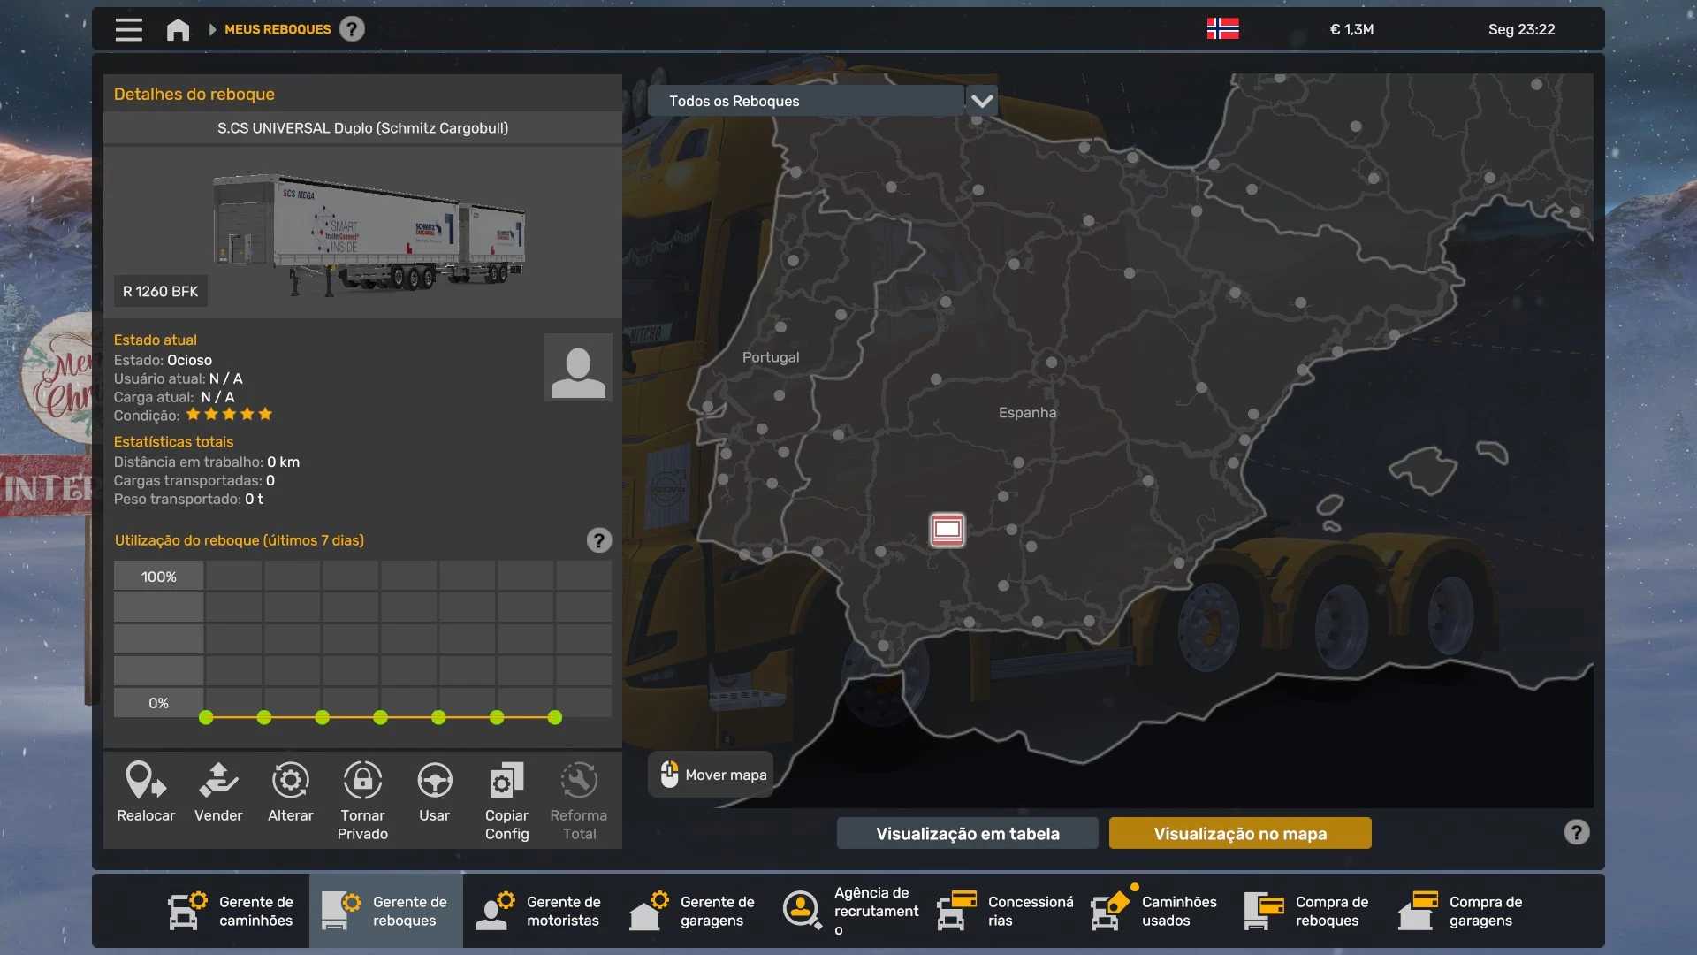Toggle Tornar Privado lock for trailer
Image resolution: width=1697 pixels, height=955 pixels.
(362, 782)
